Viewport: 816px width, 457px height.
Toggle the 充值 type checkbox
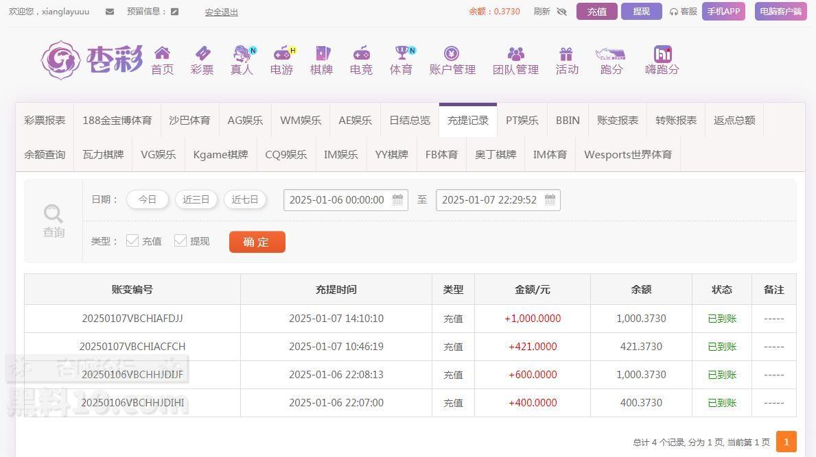pyautogui.click(x=132, y=240)
